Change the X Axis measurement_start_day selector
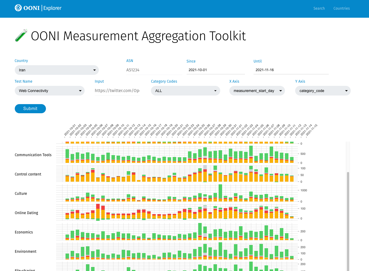Viewport: 369px width, 271px height. (x=257, y=91)
